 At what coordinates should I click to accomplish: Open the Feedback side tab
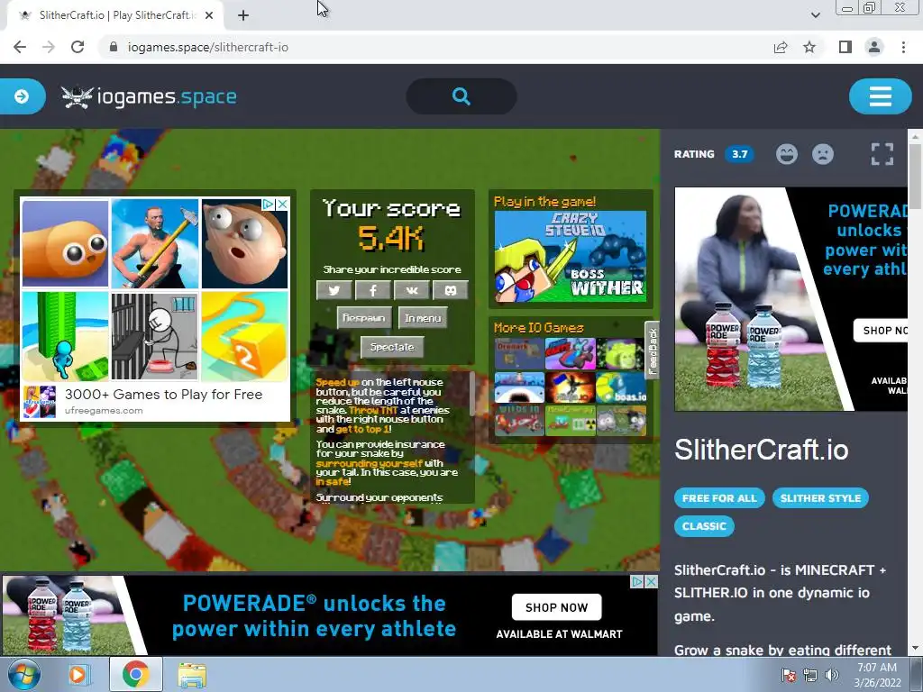tap(653, 351)
